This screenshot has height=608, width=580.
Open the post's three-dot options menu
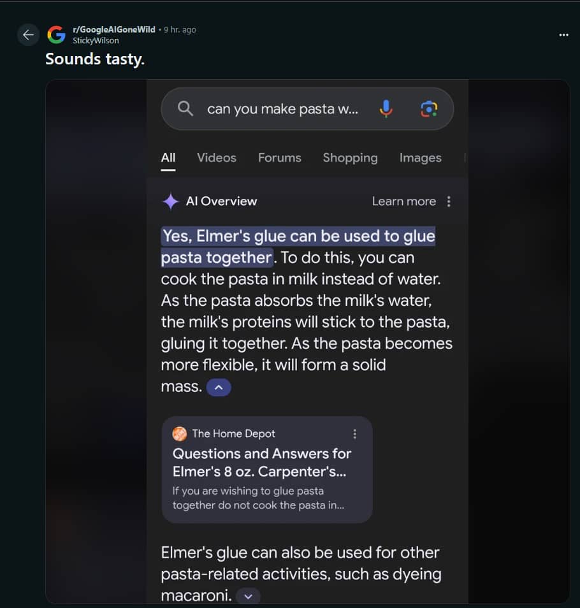(563, 35)
